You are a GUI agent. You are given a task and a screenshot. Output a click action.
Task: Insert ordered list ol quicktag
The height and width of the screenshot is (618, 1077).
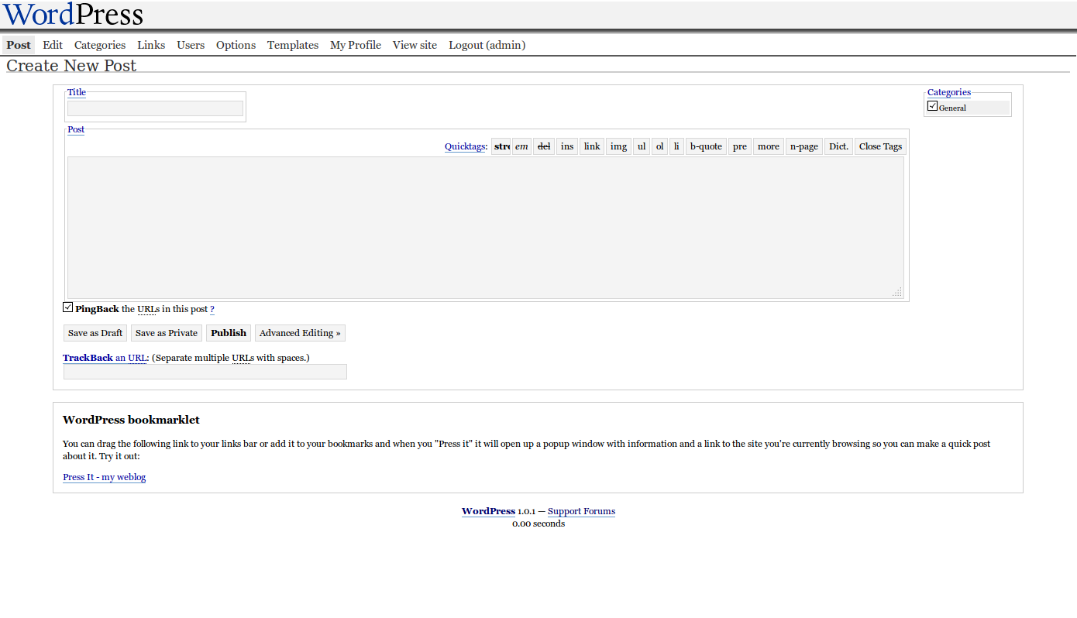[659, 146]
